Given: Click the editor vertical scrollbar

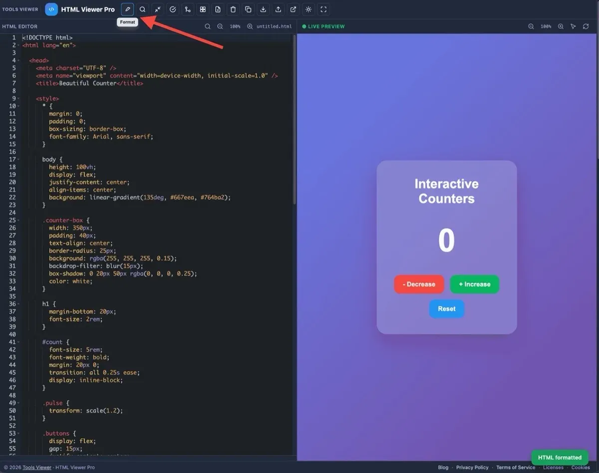Looking at the screenshot, I should coord(295,120).
